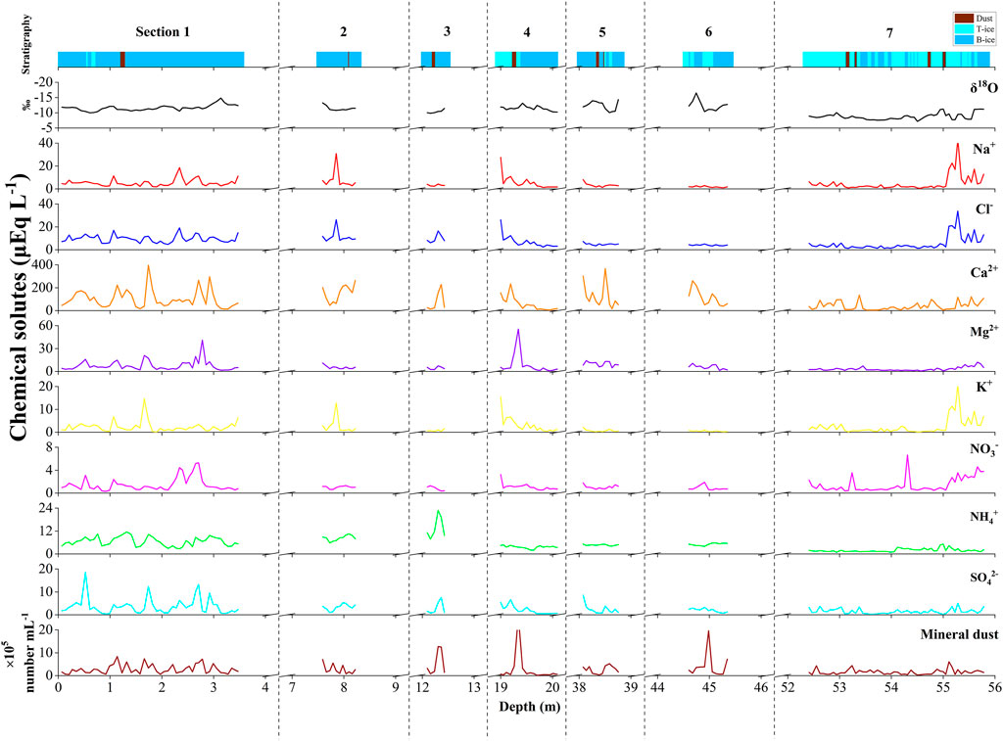Click the T-ice legend color swatch
The image size is (1003, 741).
[964, 28]
